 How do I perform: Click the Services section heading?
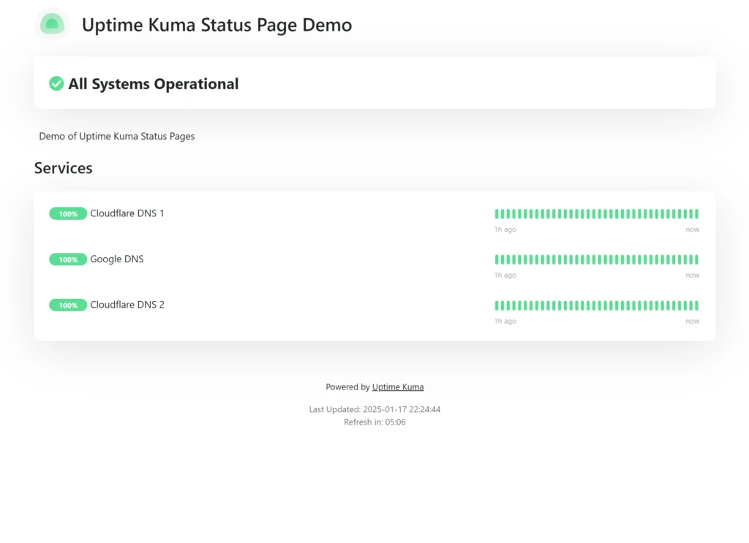pyautogui.click(x=63, y=168)
